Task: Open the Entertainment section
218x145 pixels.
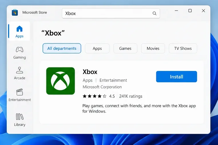Action: coord(20,95)
